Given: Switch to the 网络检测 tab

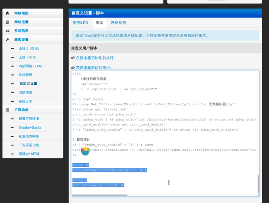Looking at the screenshot, I should [118, 23].
